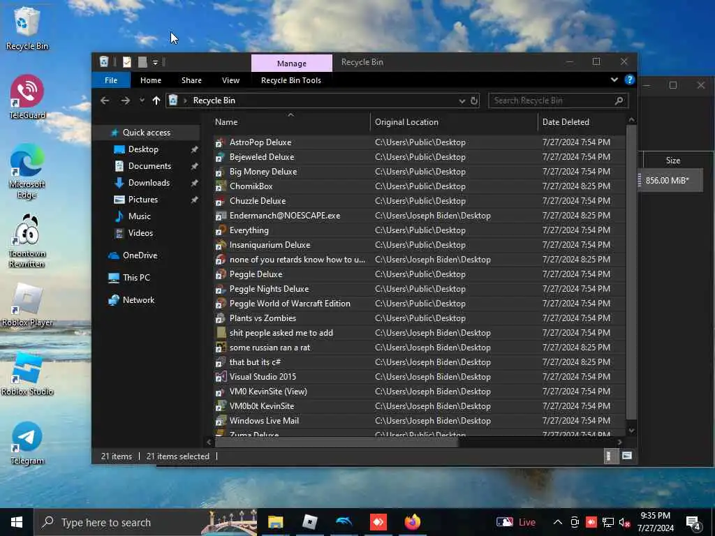
Task: Open the Recycle Bin desktop icon
Action: 27,28
